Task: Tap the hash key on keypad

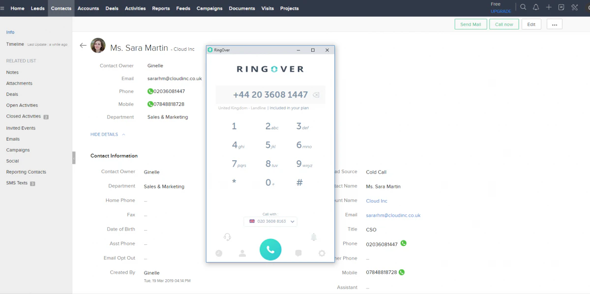Action: [299, 183]
